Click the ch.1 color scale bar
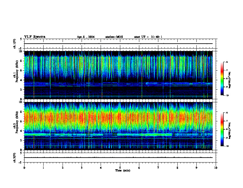 click(x=222, y=79)
